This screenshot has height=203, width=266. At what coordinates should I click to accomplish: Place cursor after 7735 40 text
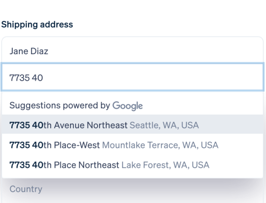pyautogui.click(x=43, y=78)
